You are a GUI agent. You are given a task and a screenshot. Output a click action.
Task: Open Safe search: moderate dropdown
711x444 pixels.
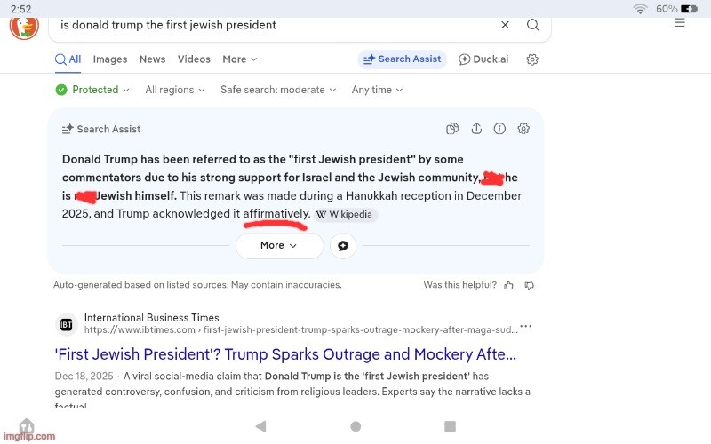278,90
